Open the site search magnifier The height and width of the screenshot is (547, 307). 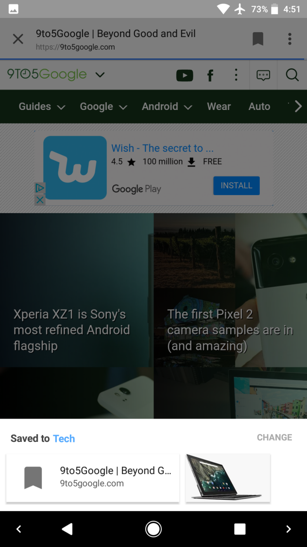coord(292,74)
